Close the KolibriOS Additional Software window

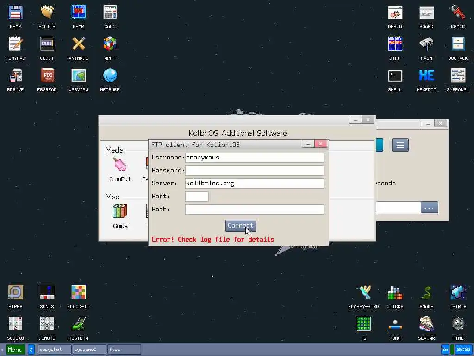pyautogui.click(x=368, y=120)
